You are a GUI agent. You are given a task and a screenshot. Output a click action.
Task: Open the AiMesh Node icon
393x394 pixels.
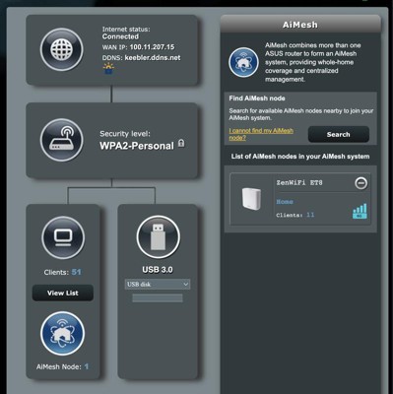(63, 333)
